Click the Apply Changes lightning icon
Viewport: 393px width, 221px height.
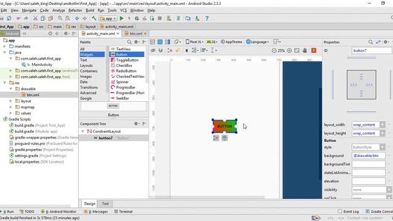click(x=129, y=18)
